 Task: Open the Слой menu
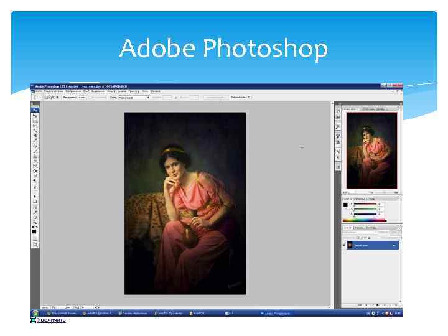click(x=86, y=91)
